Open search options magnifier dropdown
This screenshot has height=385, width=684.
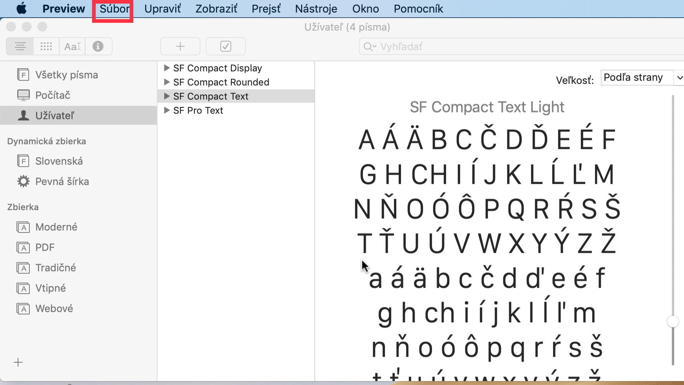[x=370, y=47]
